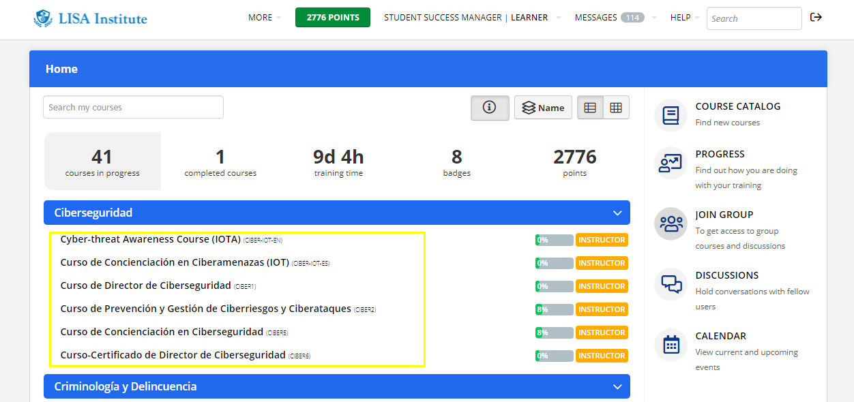Open Cyber-threat Awareness Course (IOTA)
Screen dimensions: 854x402
click(151, 239)
